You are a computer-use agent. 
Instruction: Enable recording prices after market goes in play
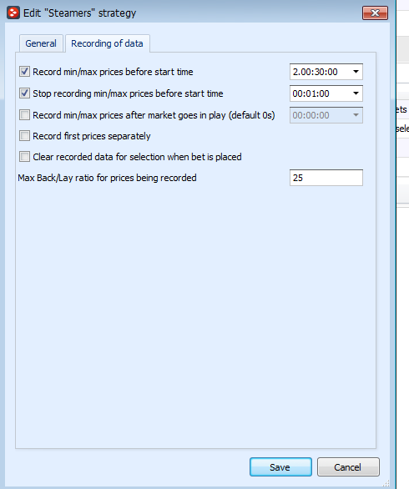pyautogui.click(x=25, y=115)
